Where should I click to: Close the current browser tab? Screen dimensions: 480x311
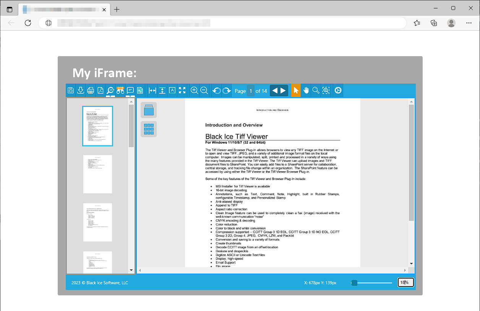click(103, 9)
